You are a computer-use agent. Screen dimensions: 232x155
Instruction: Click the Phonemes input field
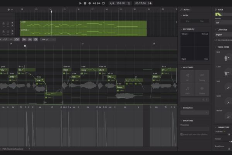195,129
